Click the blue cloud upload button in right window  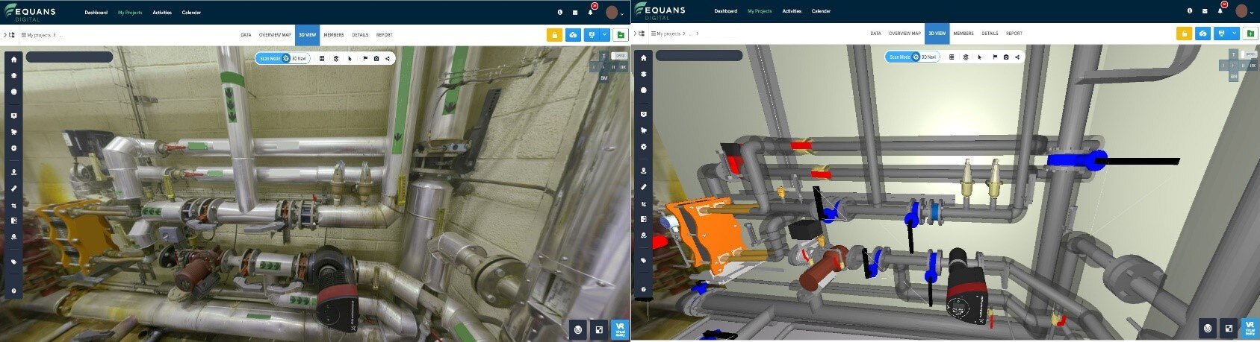click(1202, 34)
